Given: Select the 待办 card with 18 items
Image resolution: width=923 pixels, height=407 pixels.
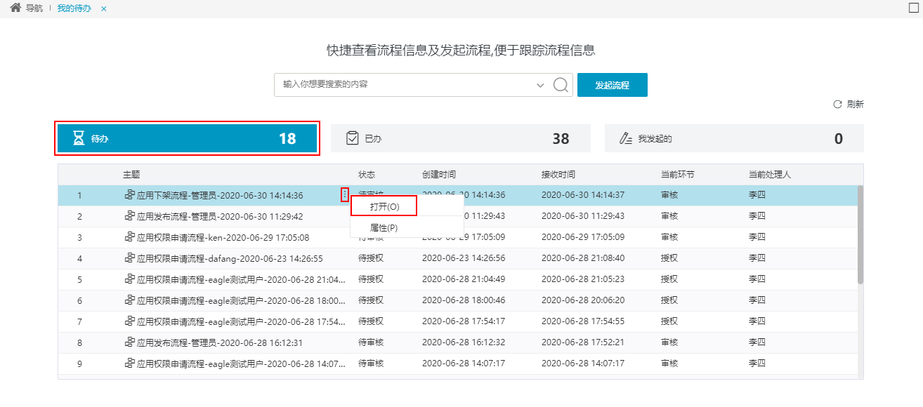Looking at the screenshot, I should click(188, 138).
